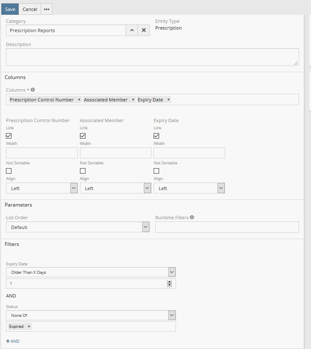This screenshot has height=349, width=311.
Task: Open the List Order dropdown
Action: [x=78, y=227]
